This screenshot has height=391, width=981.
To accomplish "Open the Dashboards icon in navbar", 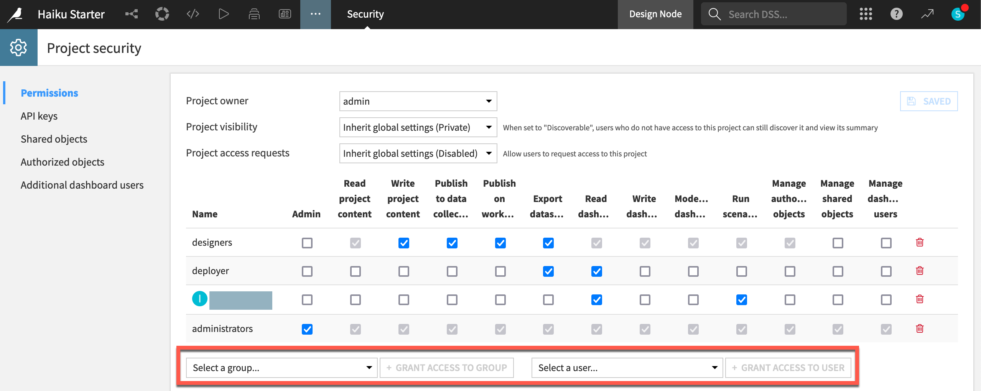I will 285,14.
